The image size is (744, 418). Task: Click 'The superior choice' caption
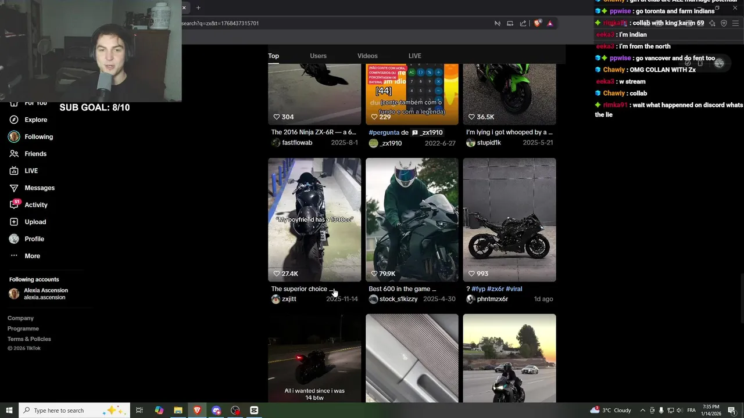click(x=302, y=289)
